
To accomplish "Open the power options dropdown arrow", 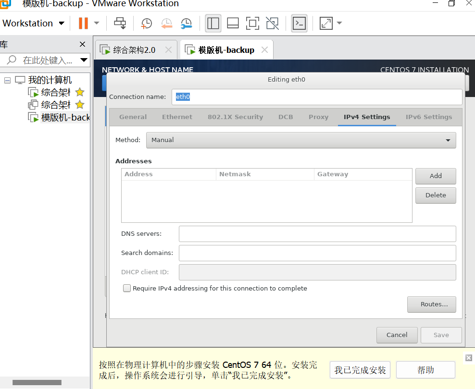I will click(97, 23).
